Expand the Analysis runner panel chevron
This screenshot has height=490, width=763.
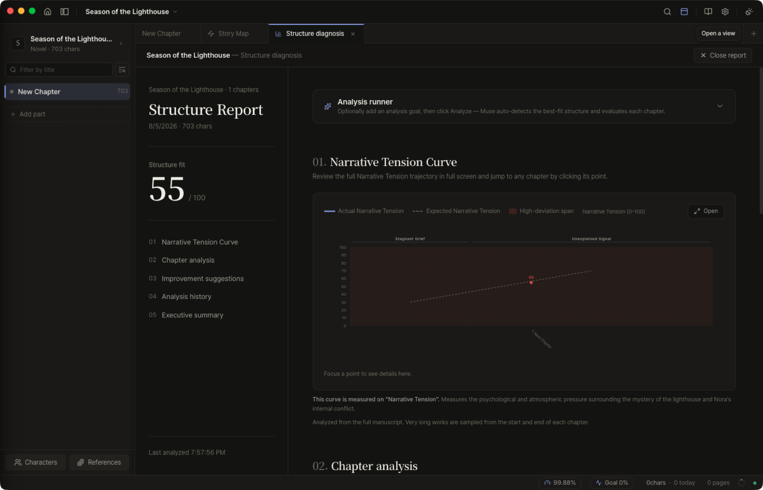pyautogui.click(x=720, y=106)
